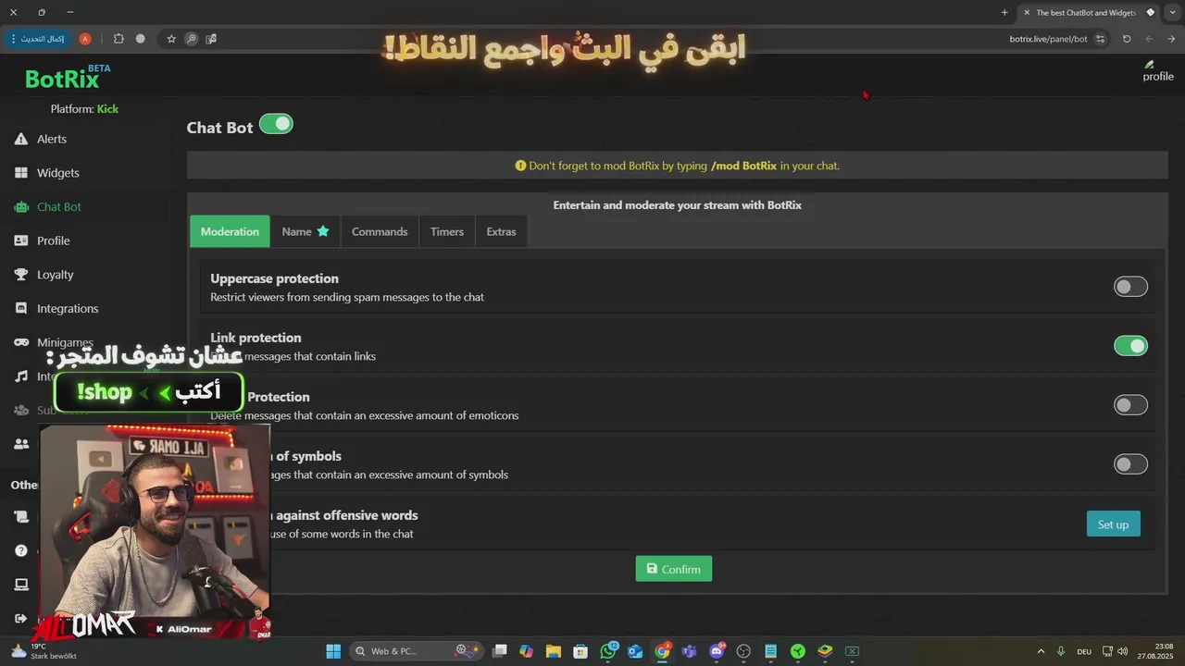Screen dimensions: 1185x666
Task: Click the zoom magnifier in address bar
Action: (192, 39)
